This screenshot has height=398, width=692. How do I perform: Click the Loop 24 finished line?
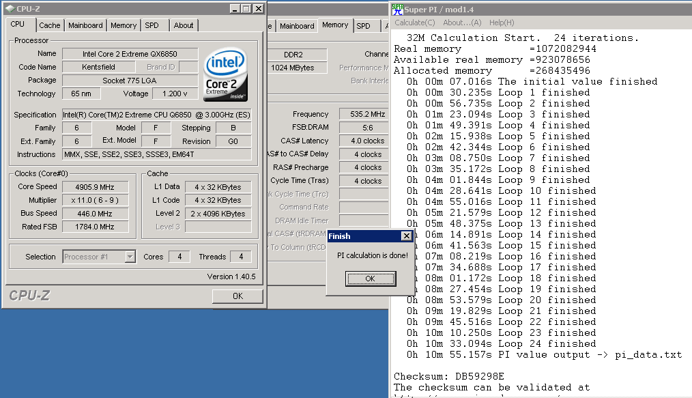point(502,344)
